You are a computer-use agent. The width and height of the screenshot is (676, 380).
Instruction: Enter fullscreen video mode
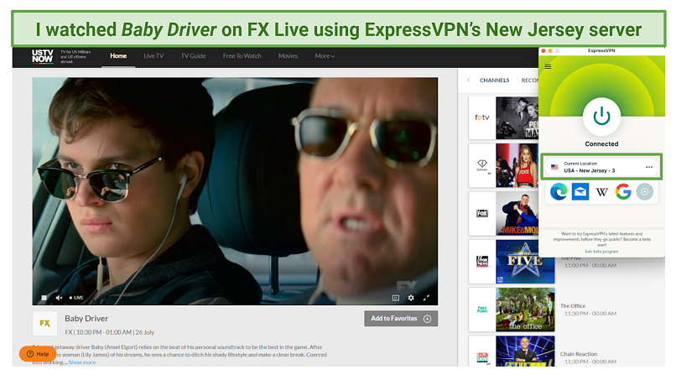pyautogui.click(x=426, y=298)
